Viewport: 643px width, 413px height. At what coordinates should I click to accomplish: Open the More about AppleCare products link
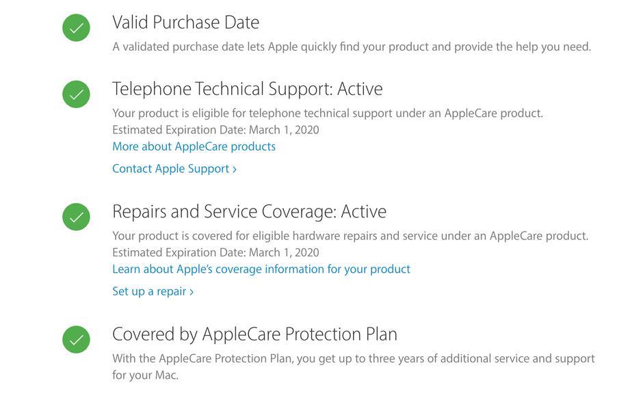(194, 146)
